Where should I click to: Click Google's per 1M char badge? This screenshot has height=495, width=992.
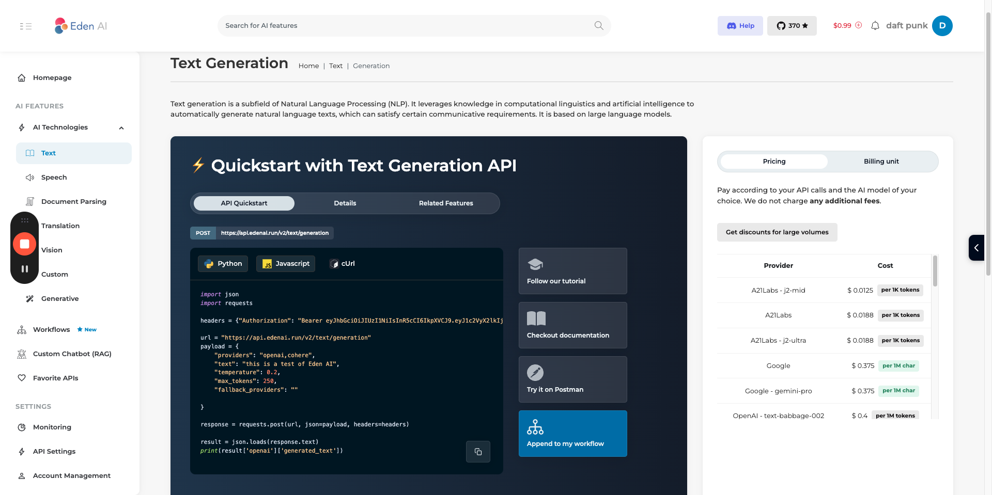898,366
